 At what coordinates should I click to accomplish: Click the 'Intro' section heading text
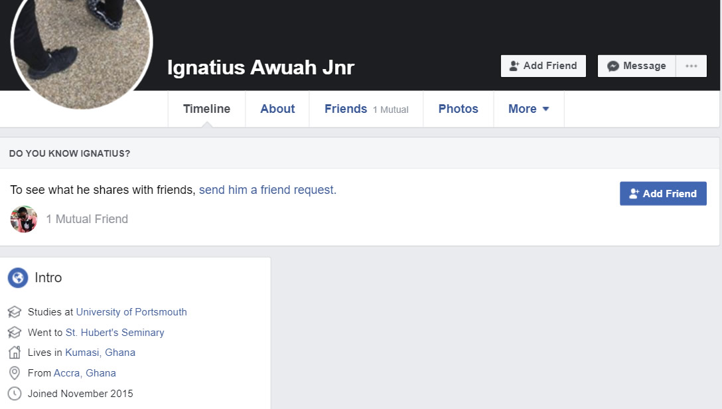[48, 278]
